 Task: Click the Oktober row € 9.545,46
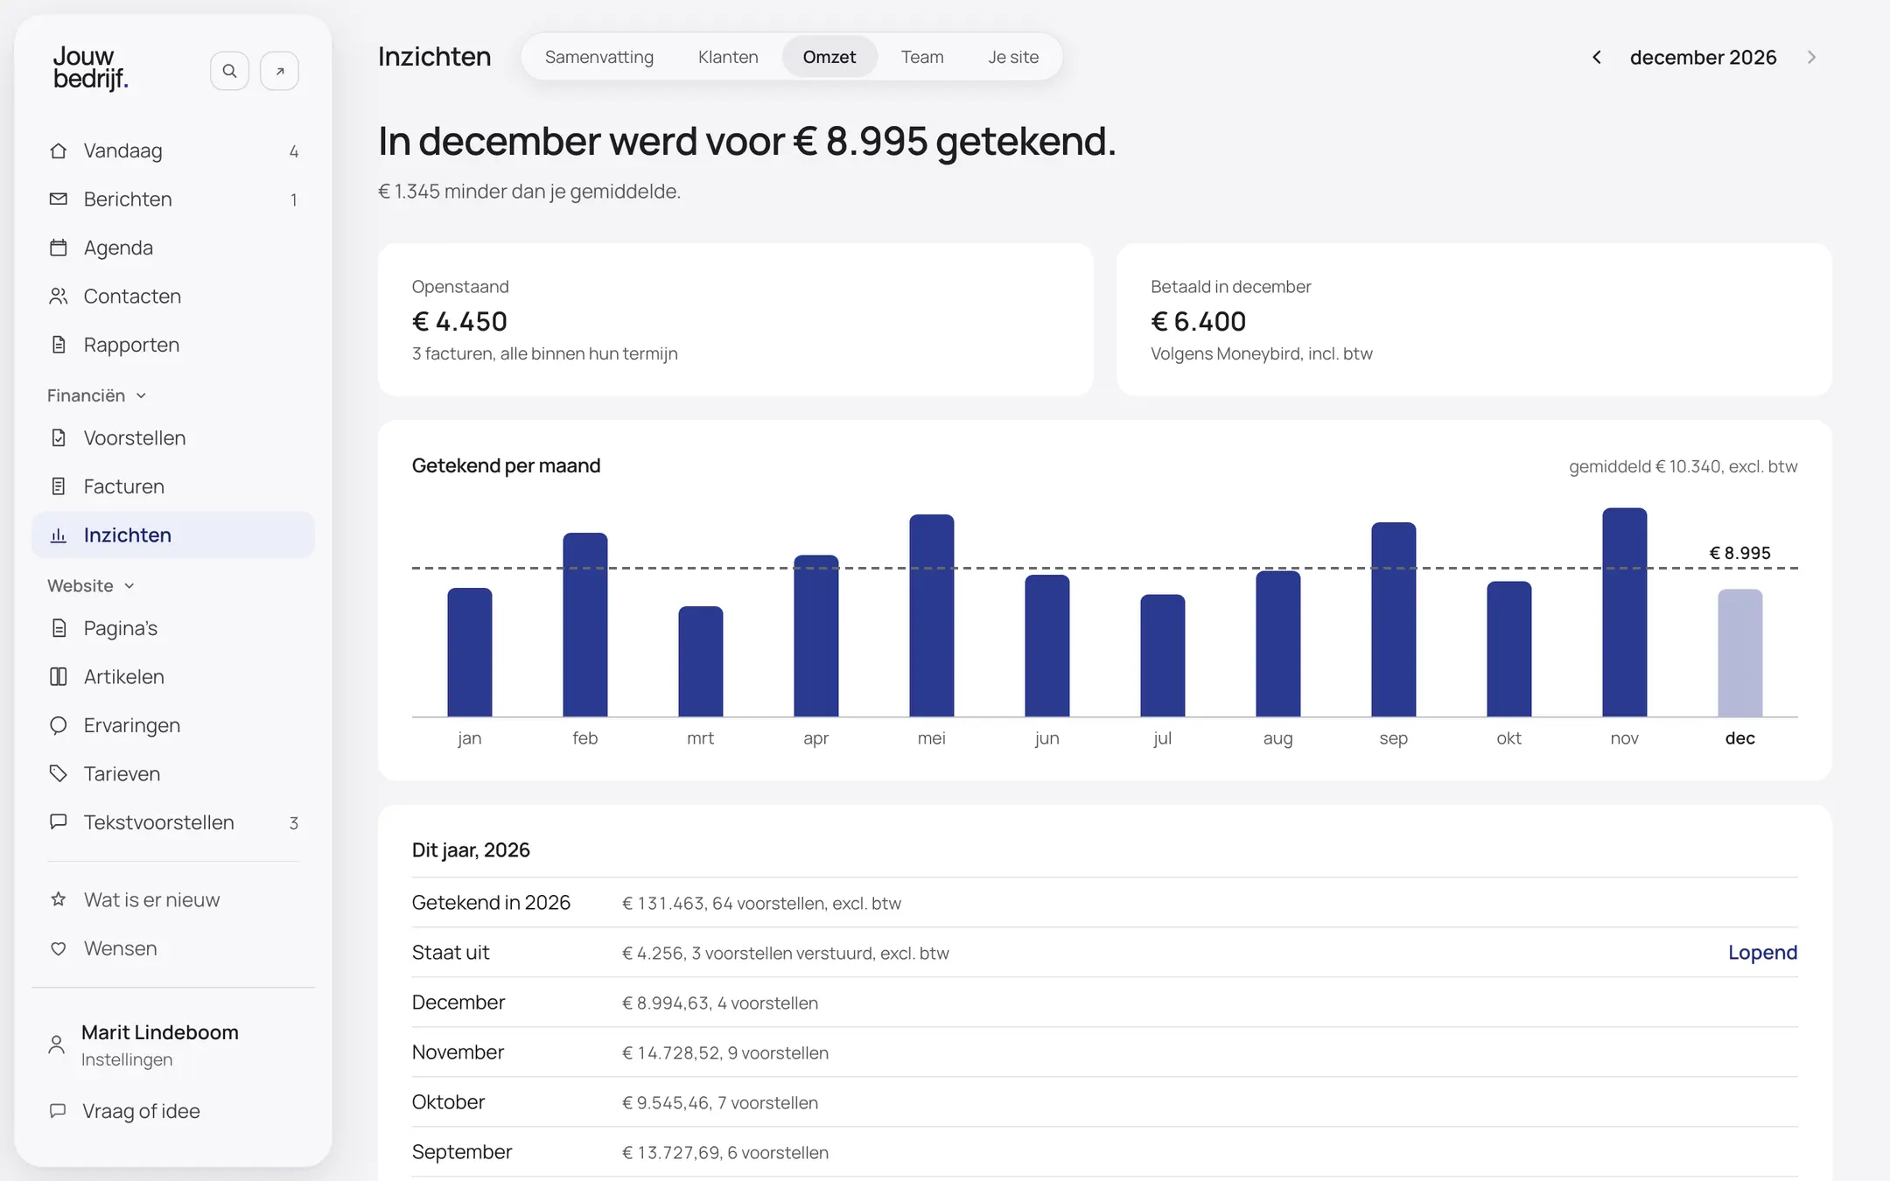[x=1104, y=1102]
